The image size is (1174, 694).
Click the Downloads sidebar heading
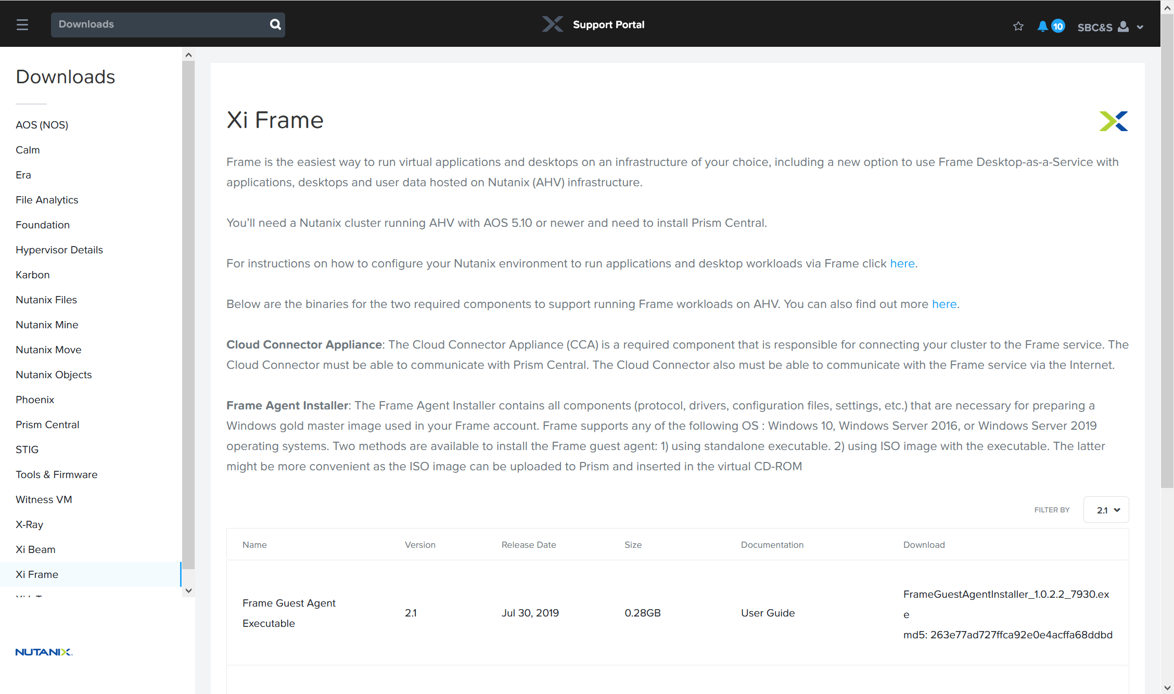65,76
